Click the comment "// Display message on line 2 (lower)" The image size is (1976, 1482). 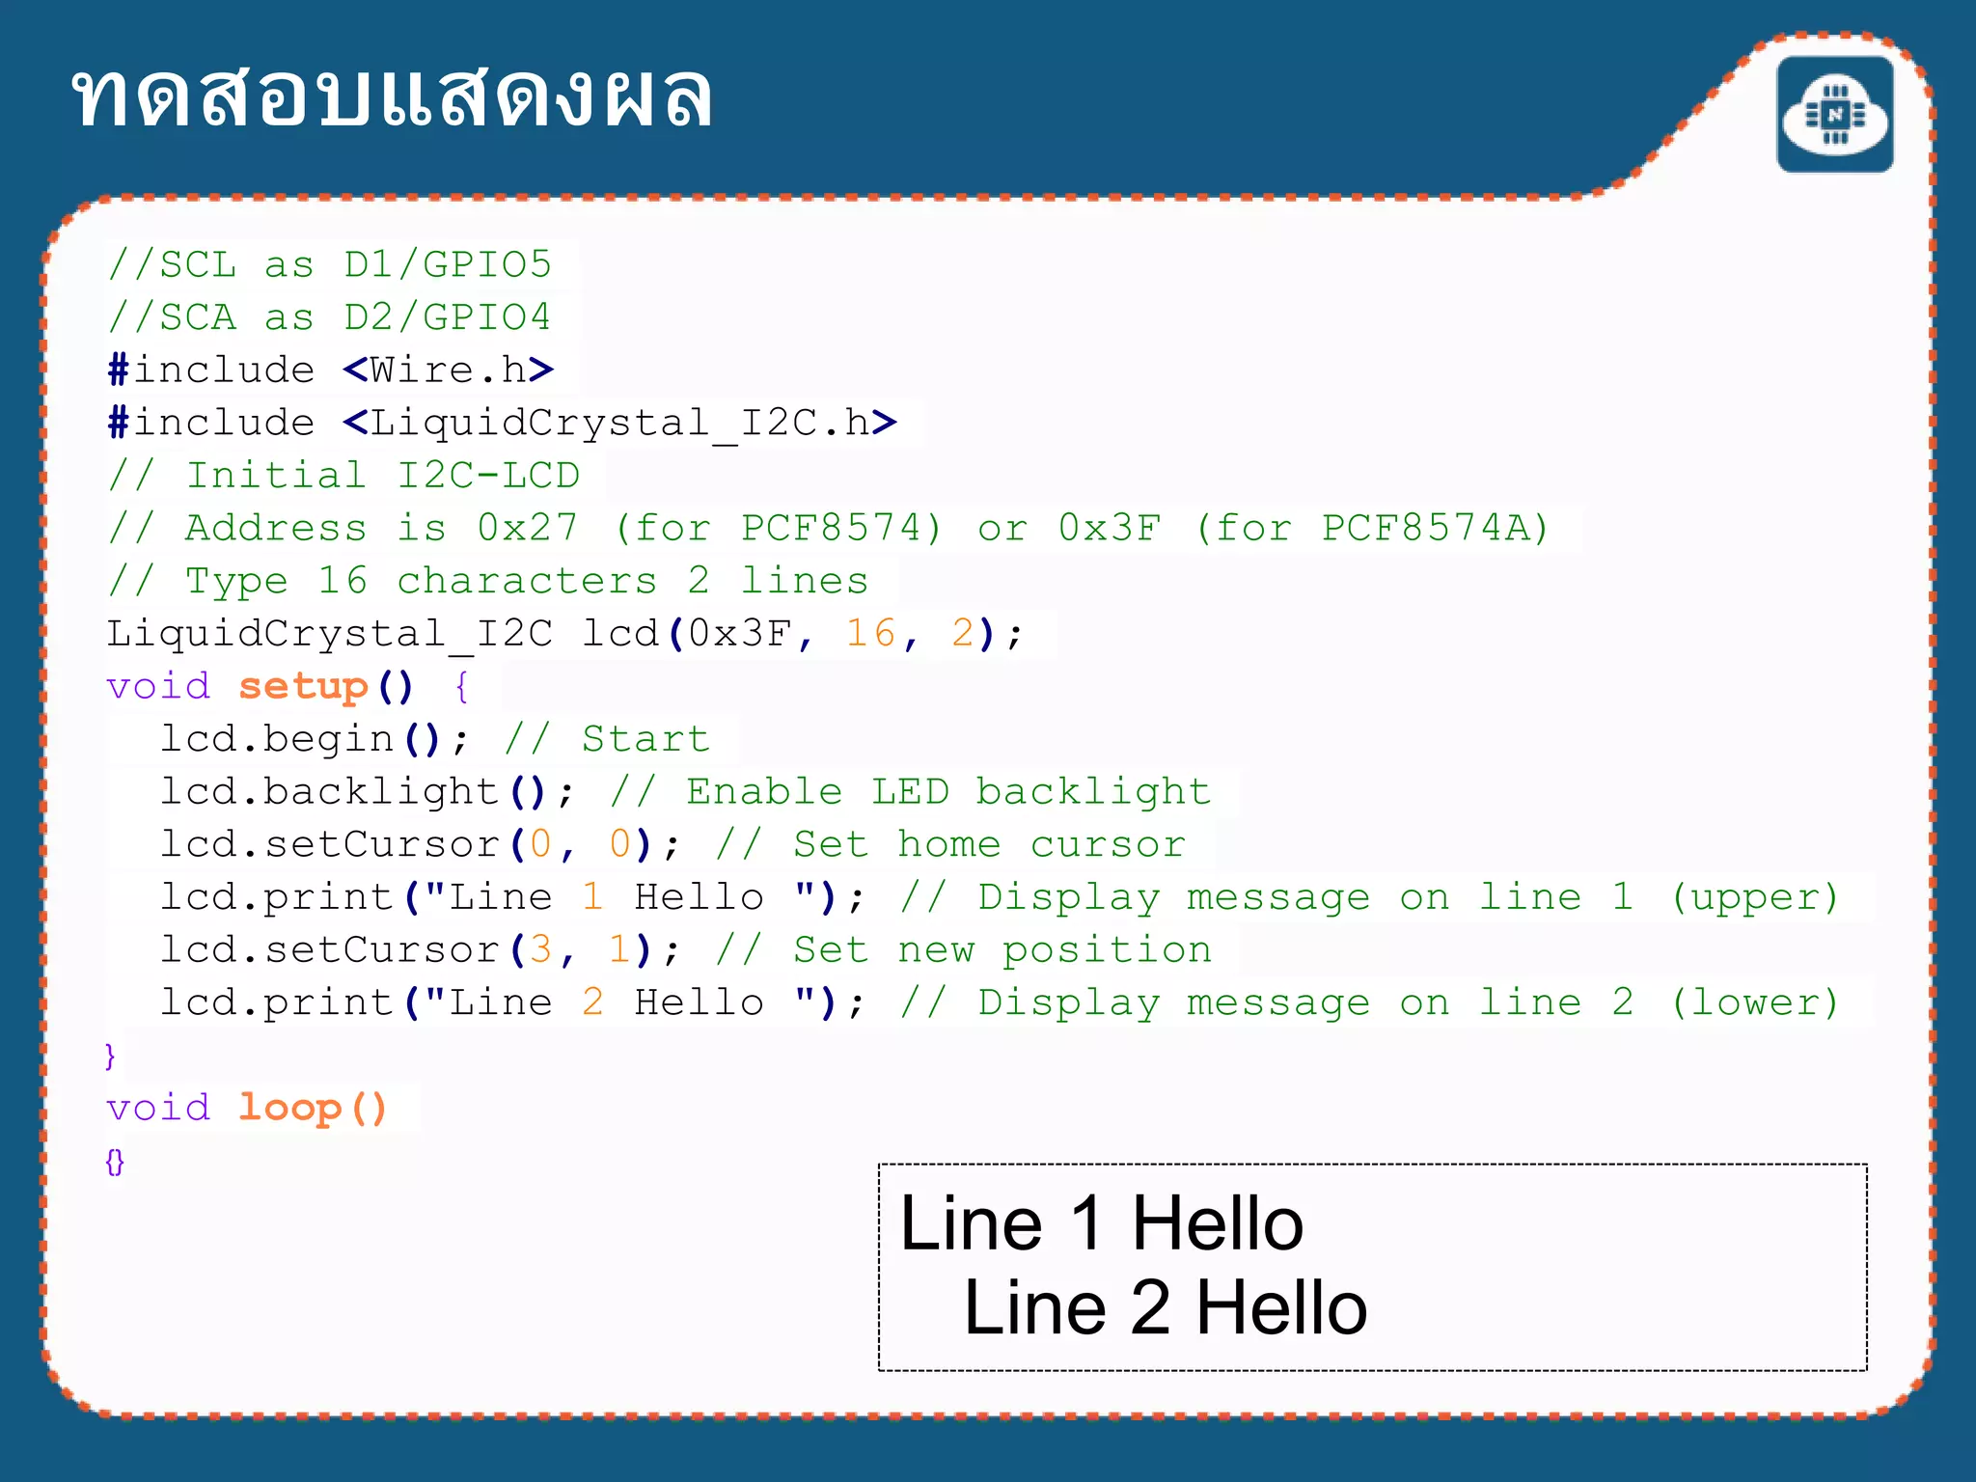[1370, 1002]
